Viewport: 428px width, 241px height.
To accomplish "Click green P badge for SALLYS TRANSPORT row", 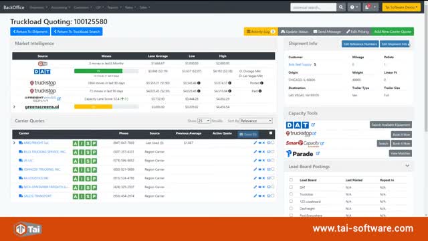I will pos(94,196).
